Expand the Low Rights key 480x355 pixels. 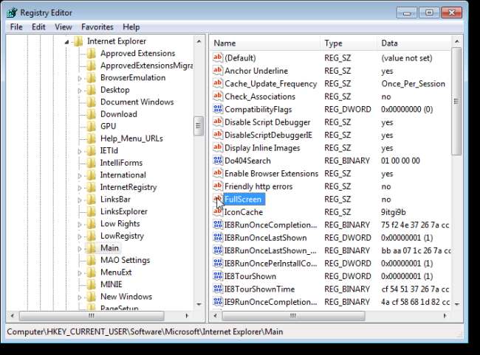coord(80,225)
